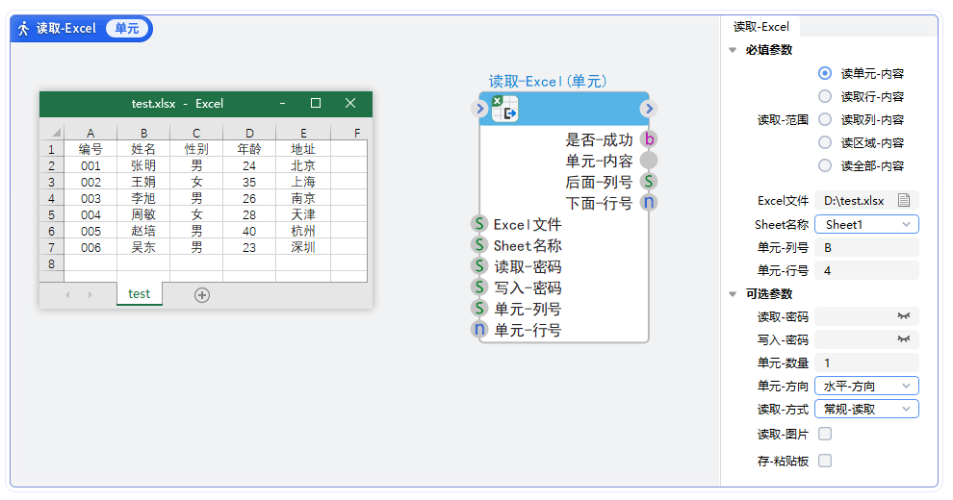Click the 是否-成功 boolean output port

(649, 139)
